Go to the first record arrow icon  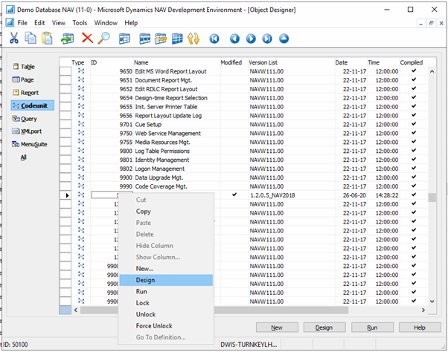215,38
